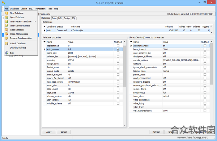Screen dimensions: 217x141
Task: Open the Object menu
Action: (24, 9)
